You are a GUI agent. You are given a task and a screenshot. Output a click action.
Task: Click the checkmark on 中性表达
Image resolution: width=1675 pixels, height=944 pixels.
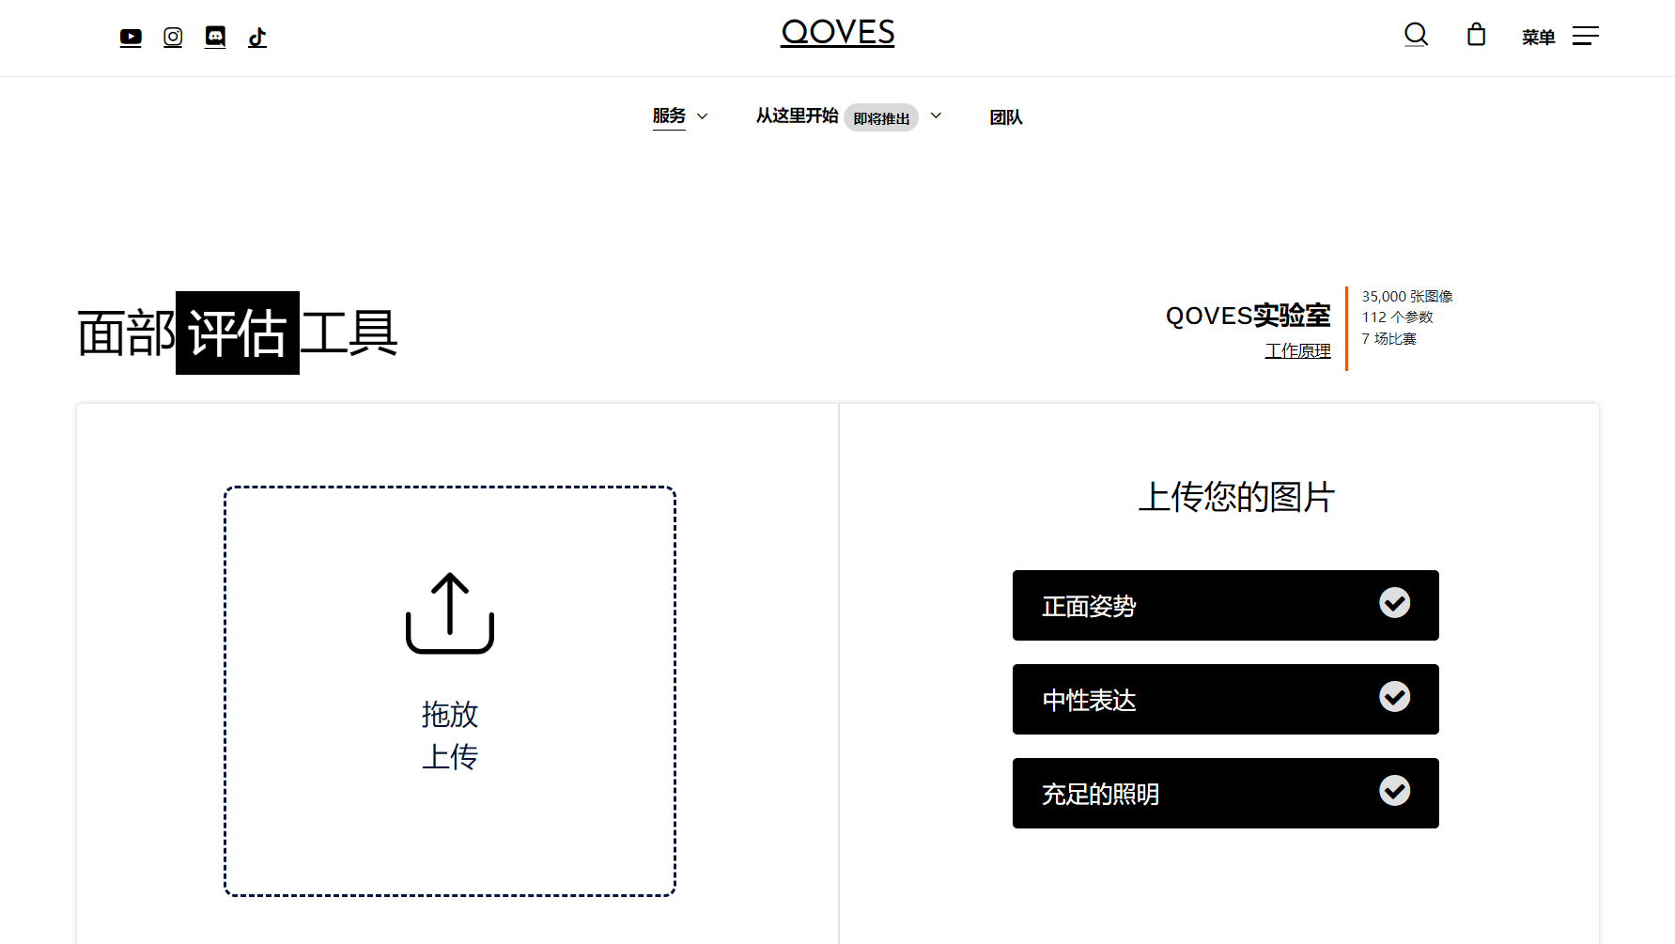(1394, 698)
